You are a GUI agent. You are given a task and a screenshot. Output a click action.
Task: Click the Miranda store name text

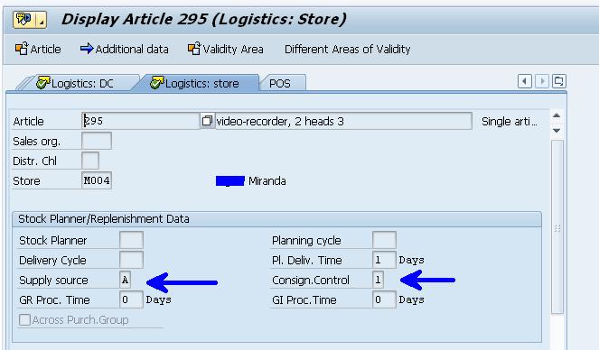(267, 180)
